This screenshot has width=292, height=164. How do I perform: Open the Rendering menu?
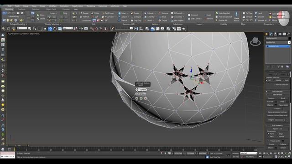pyautogui.click(x=90, y=6)
